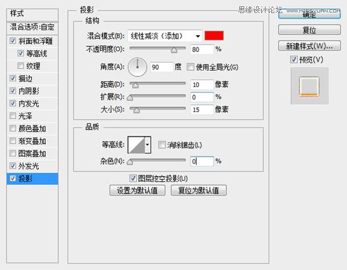Enable the 颜色叠加 checkbox
The image size is (347, 270).
coord(13,128)
